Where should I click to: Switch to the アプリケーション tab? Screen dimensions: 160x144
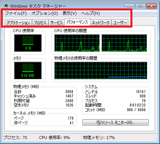18,23
